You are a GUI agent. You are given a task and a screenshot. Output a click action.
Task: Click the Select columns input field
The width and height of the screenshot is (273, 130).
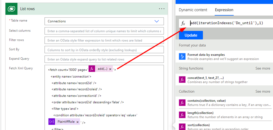click(x=104, y=31)
